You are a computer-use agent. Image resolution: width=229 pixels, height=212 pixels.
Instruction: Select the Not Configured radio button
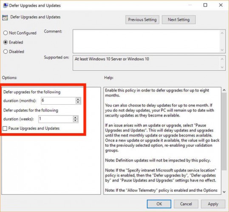tap(6, 33)
